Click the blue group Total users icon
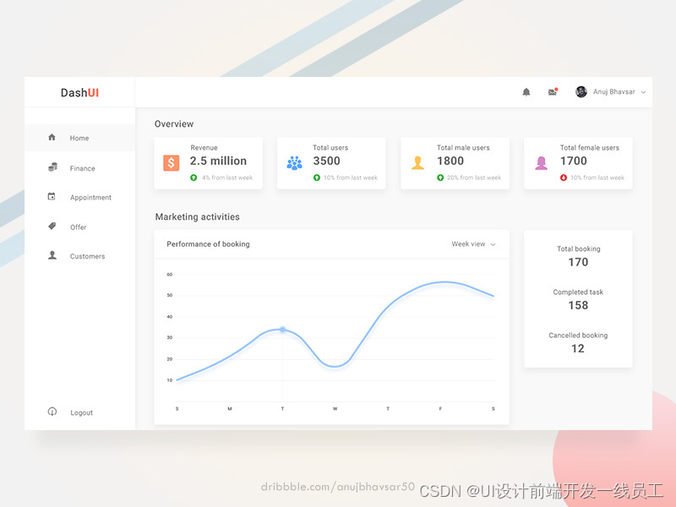Image resolution: width=676 pixels, height=507 pixels. (x=294, y=163)
